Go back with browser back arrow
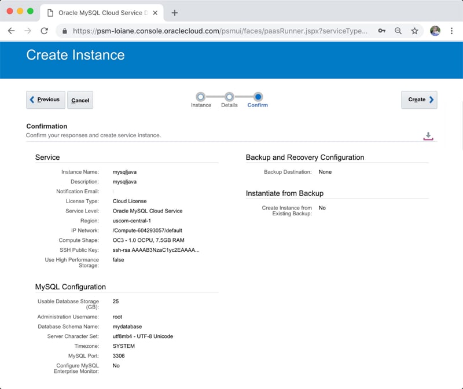Screen dimensions: 463x389 tap(11, 31)
